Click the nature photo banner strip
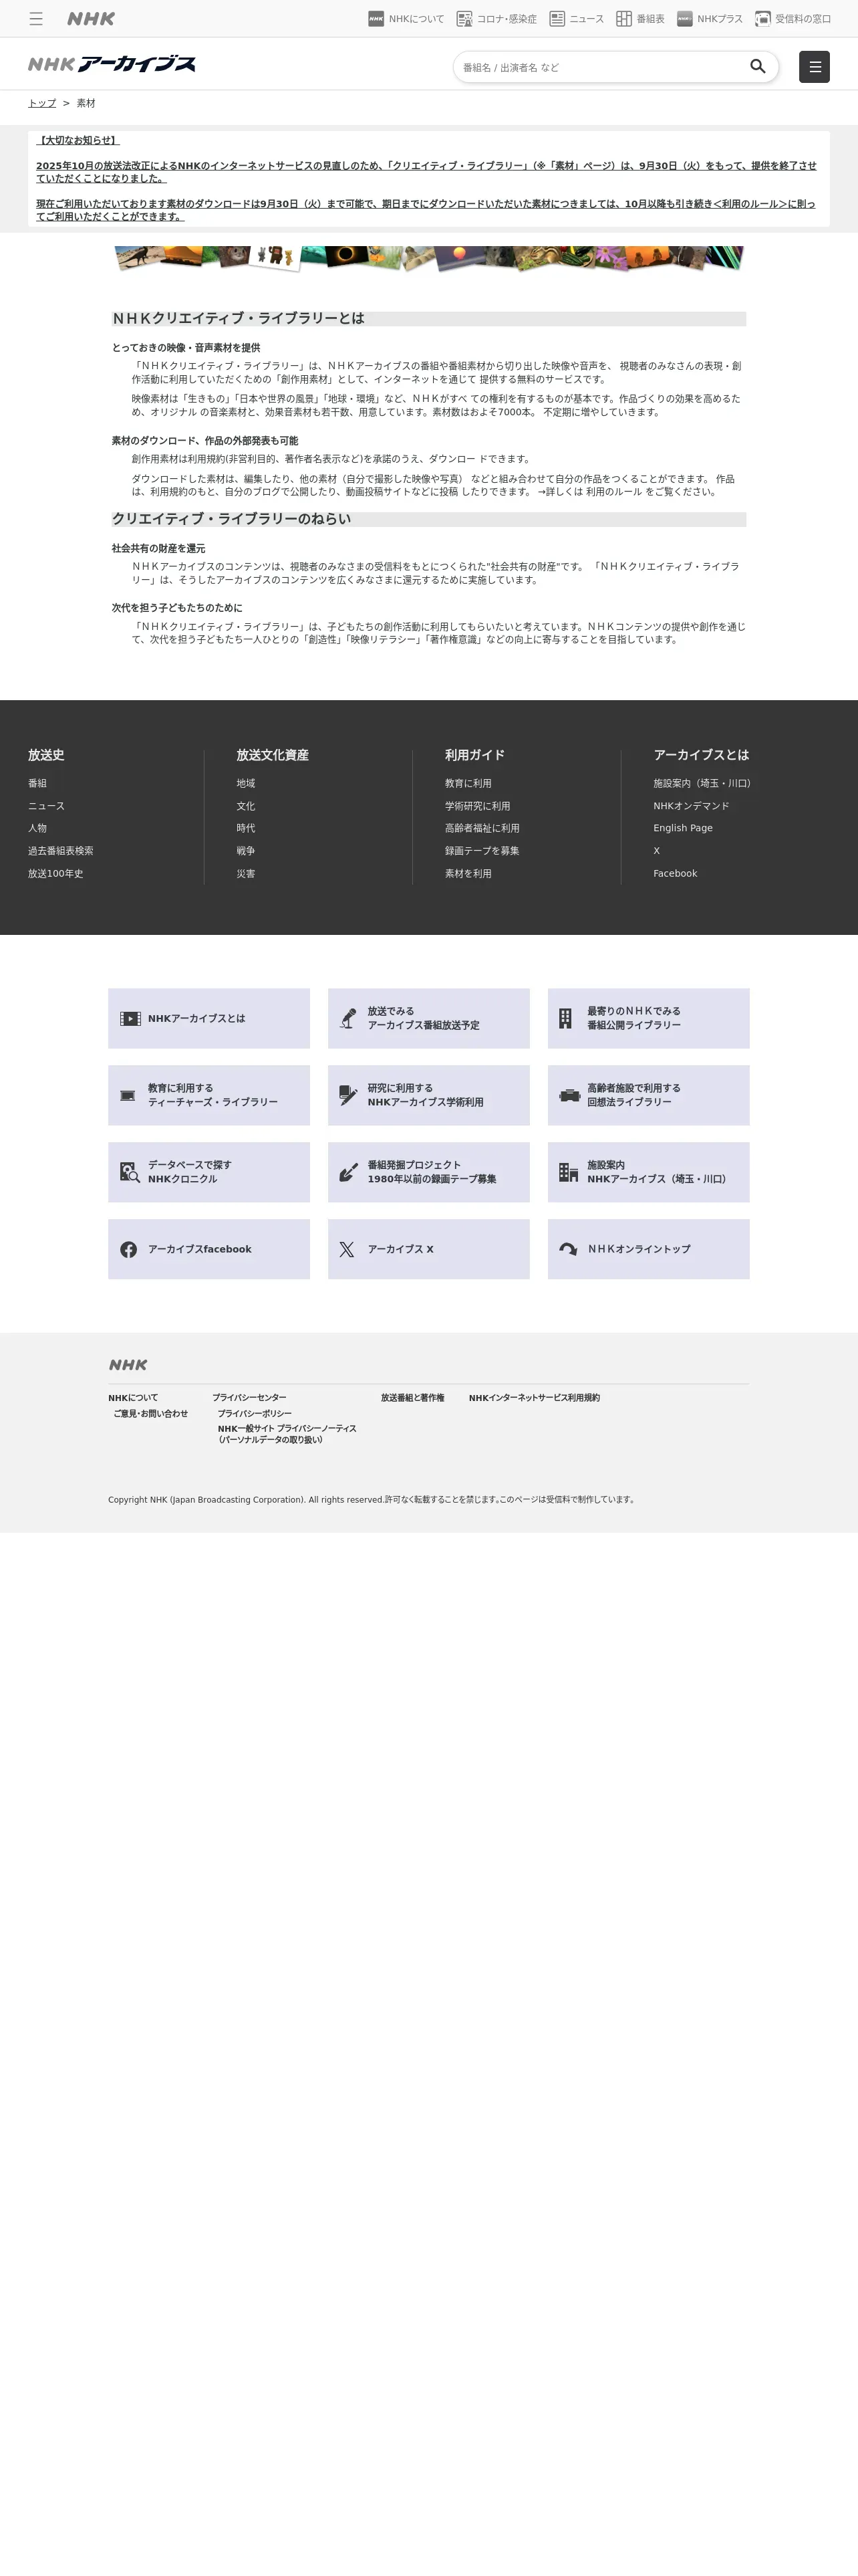The image size is (858, 2576). 430,258
